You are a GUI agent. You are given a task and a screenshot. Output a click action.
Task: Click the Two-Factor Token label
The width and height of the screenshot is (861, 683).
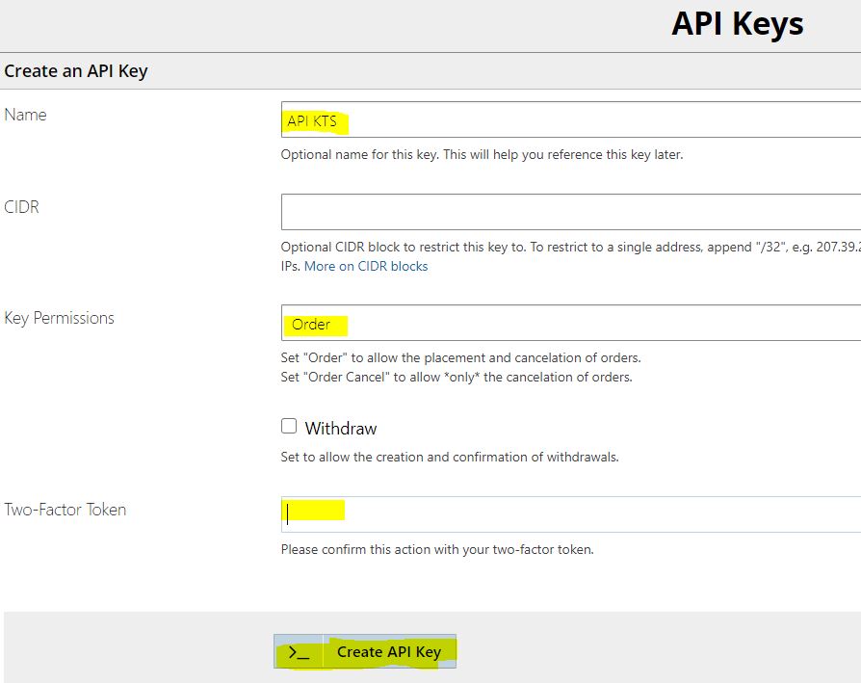point(65,510)
